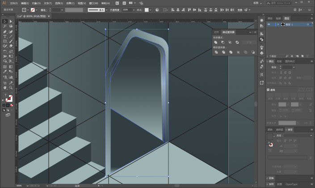The height and width of the screenshot is (188, 315).
Task: Open the zoom level dropdown in status bar
Action: click(28, 186)
